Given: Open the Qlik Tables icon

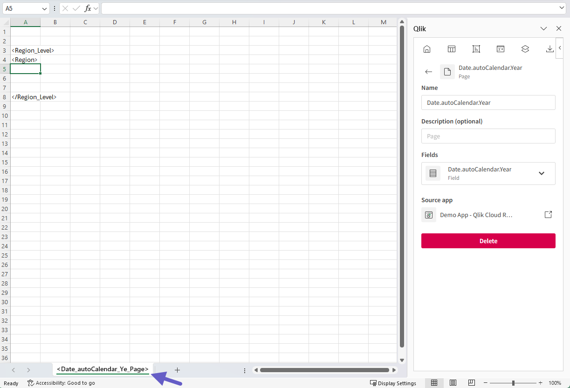Looking at the screenshot, I should tap(451, 49).
